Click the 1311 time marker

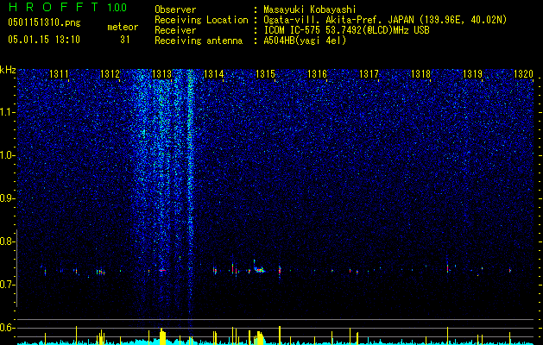(60, 73)
